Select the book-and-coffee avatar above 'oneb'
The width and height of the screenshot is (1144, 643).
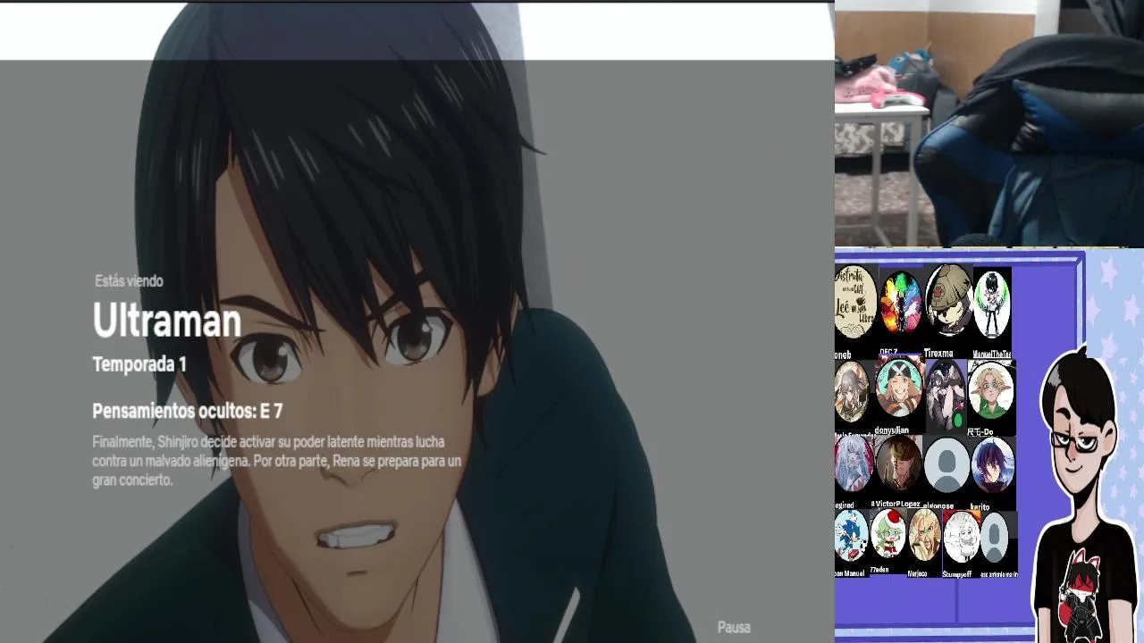(855, 301)
